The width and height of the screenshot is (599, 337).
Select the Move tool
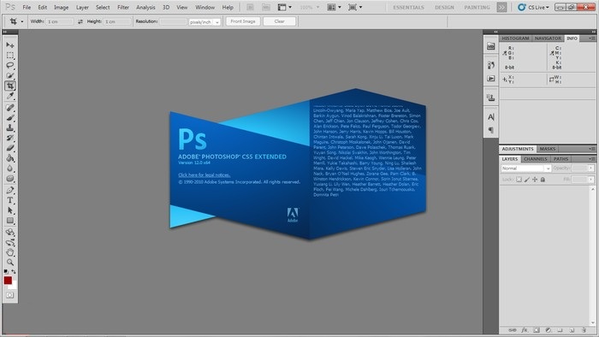click(10, 45)
